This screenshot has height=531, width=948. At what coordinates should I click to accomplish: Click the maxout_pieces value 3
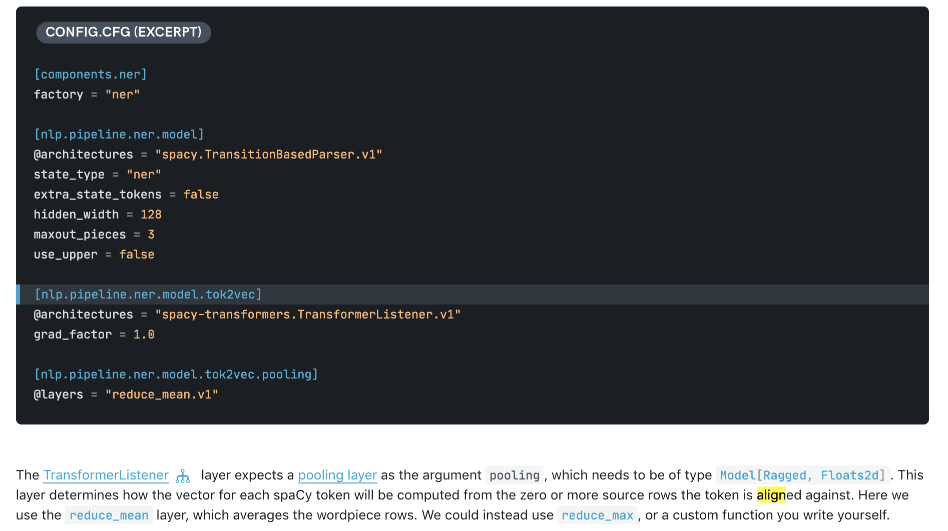tap(151, 234)
